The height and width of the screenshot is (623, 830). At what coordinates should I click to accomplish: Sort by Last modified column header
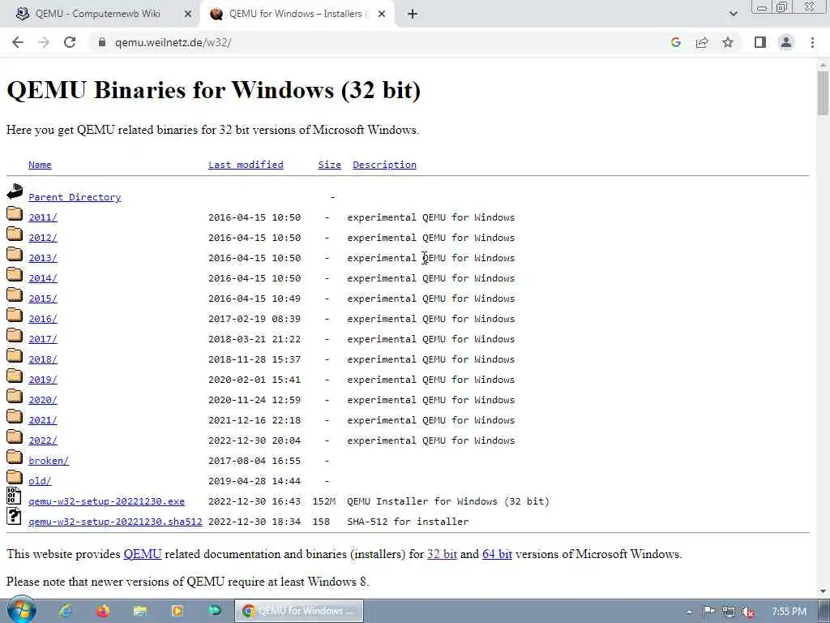click(246, 165)
